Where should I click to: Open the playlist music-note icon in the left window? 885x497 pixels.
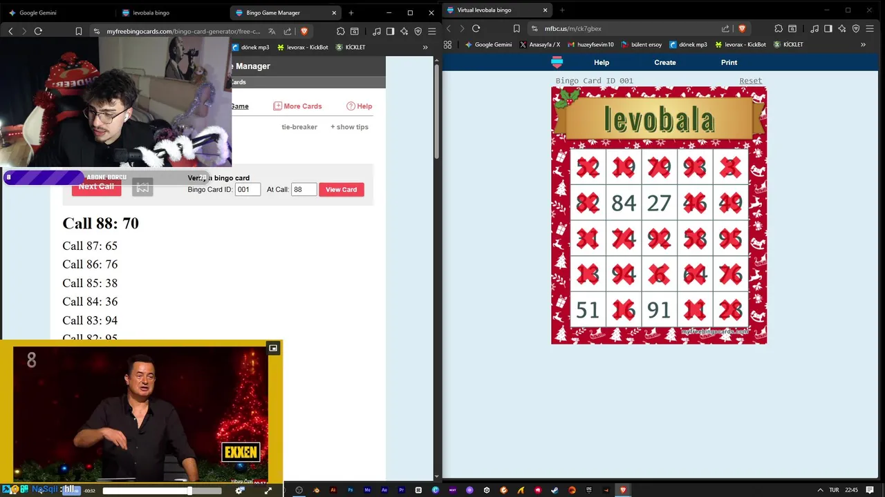[377, 31]
